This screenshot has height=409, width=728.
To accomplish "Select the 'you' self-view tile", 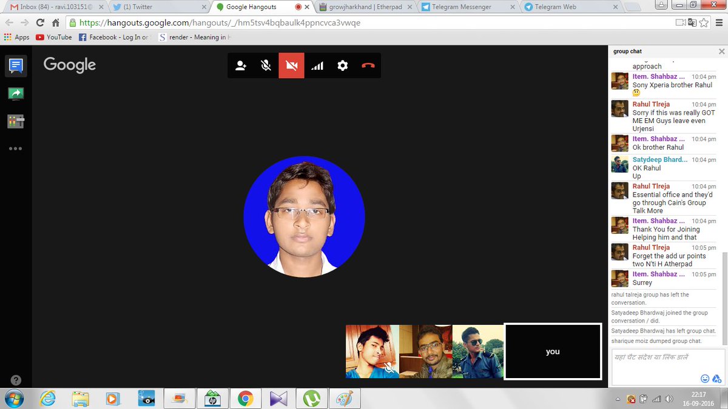I will pos(553,351).
